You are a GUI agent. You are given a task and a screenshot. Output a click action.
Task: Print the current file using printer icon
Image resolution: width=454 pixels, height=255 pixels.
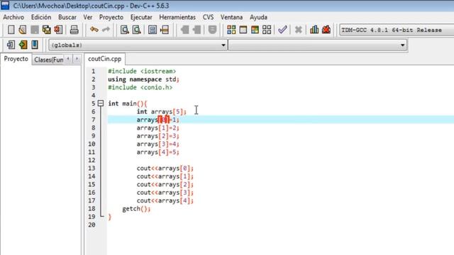tap(74, 30)
